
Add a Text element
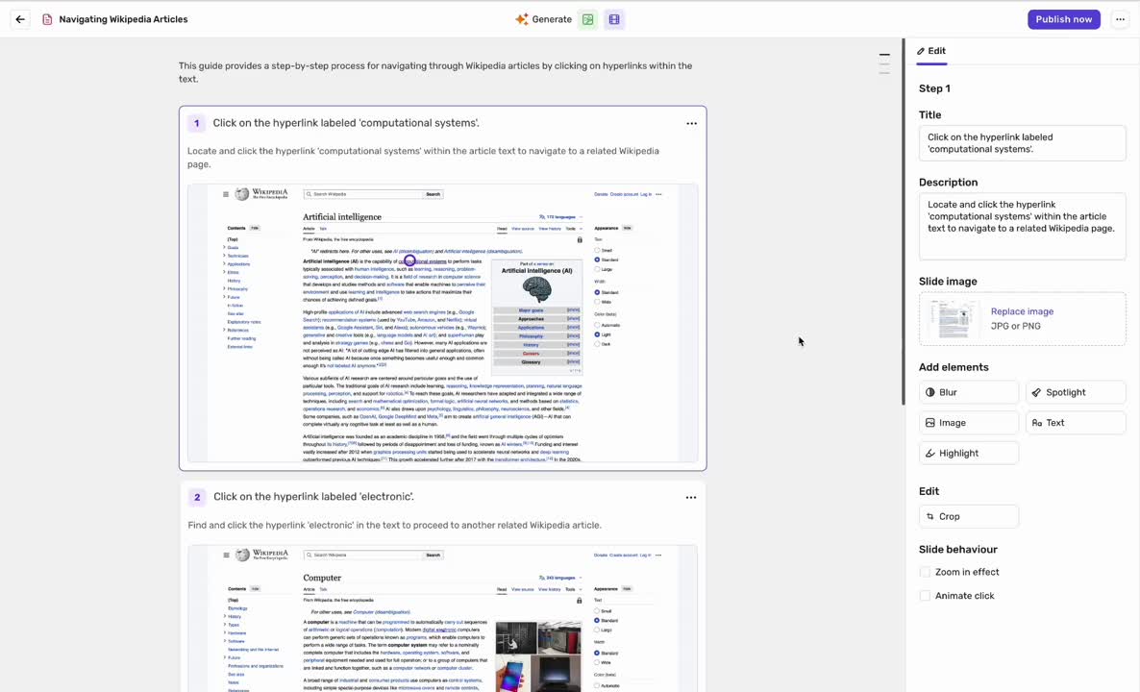(1076, 423)
